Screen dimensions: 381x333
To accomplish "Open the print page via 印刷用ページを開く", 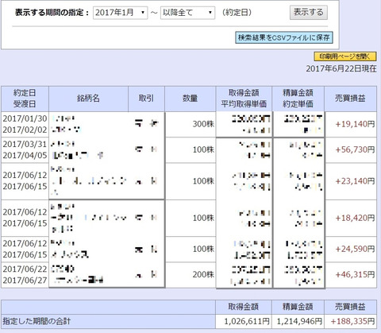I will coord(344,56).
